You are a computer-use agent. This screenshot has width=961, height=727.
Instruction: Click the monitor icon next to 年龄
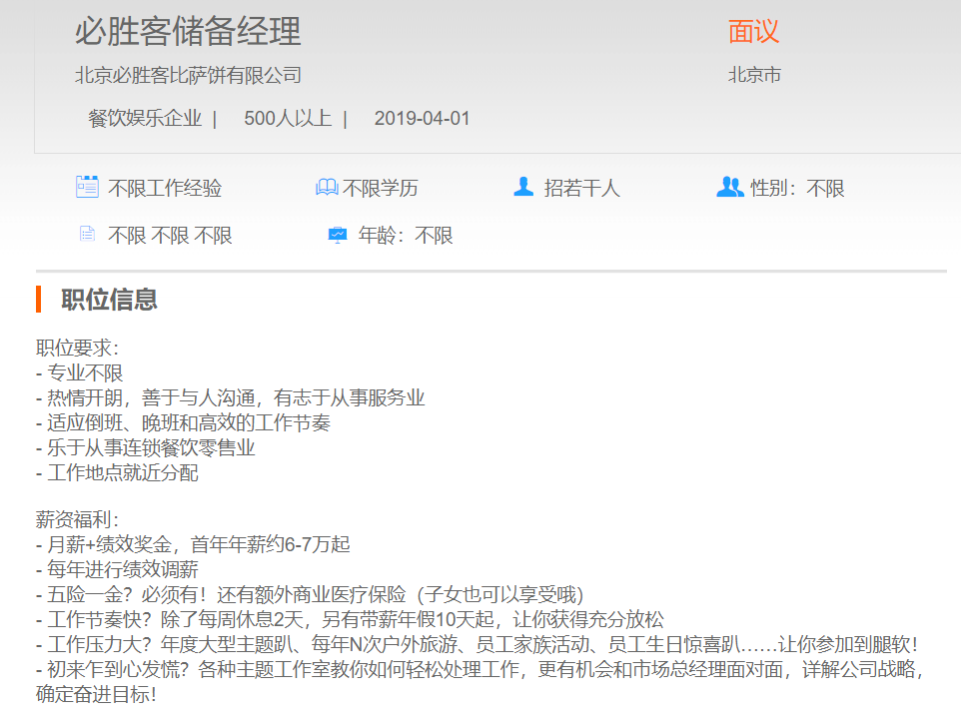pyautogui.click(x=338, y=236)
